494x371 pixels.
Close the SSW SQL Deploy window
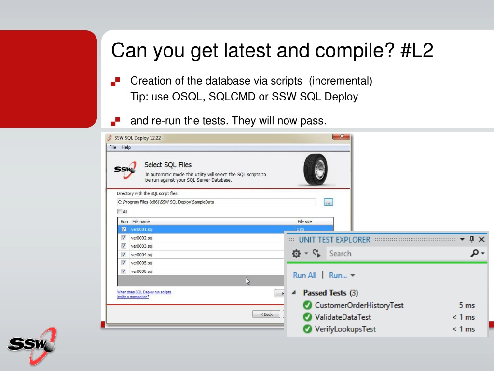pyautogui.click(x=341, y=136)
